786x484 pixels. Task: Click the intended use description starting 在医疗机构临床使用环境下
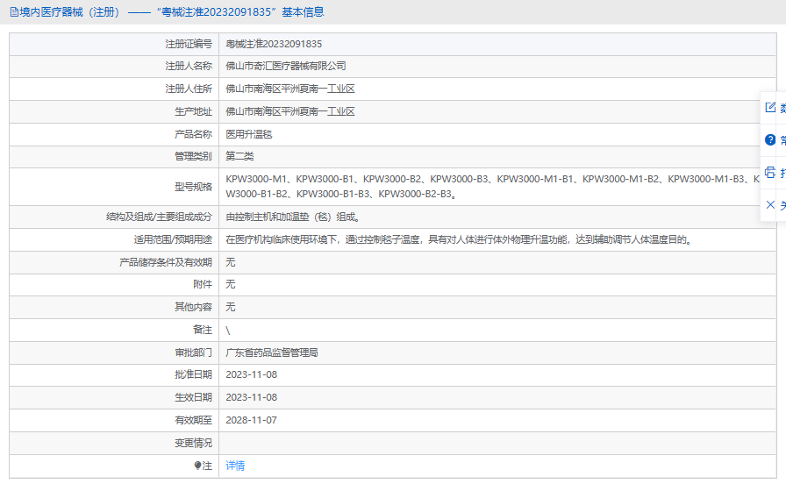click(x=459, y=239)
